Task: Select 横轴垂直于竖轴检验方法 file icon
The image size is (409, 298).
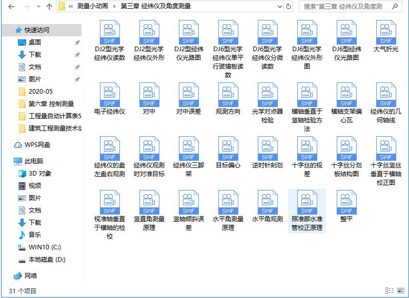Action: pos(307,95)
